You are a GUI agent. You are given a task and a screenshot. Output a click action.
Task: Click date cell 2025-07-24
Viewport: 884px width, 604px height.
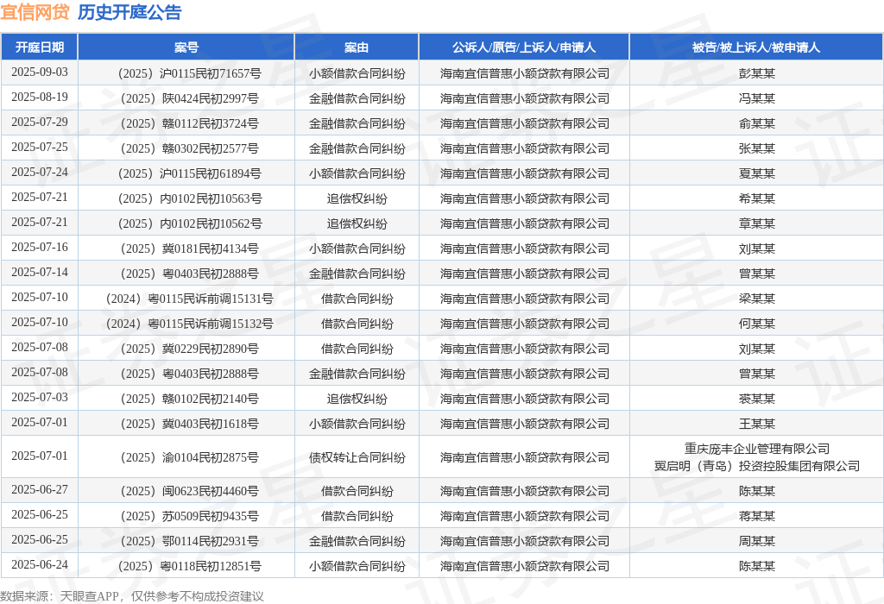[40, 173]
